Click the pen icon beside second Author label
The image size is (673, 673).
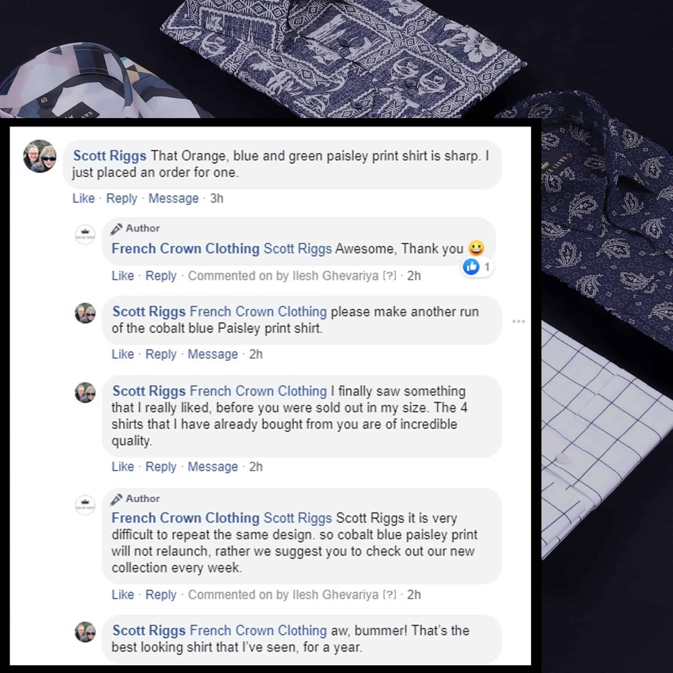click(x=116, y=499)
